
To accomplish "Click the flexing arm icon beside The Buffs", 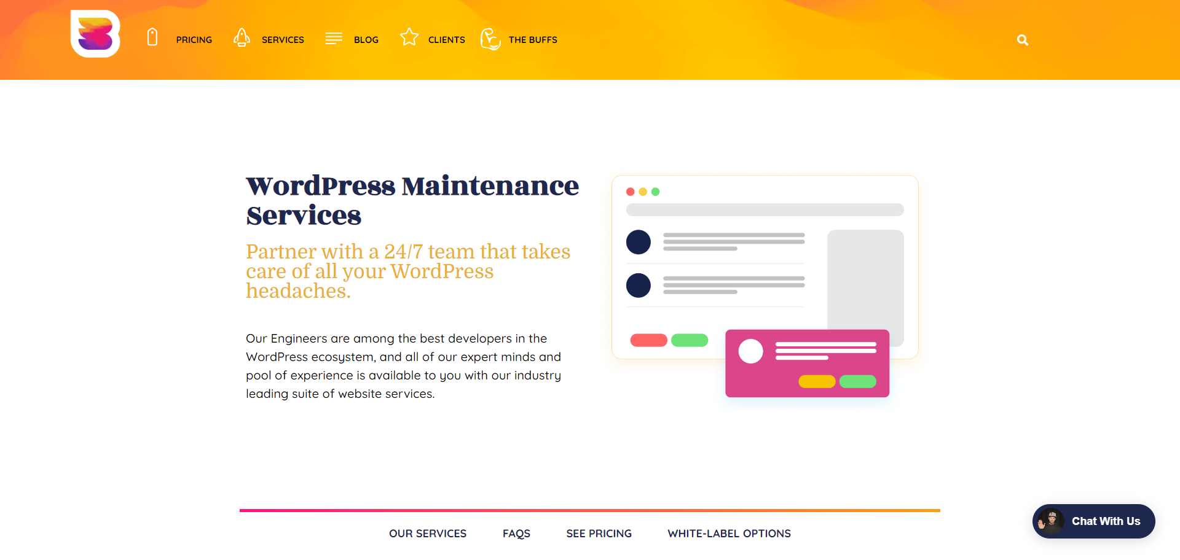I will tap(490, 39).
